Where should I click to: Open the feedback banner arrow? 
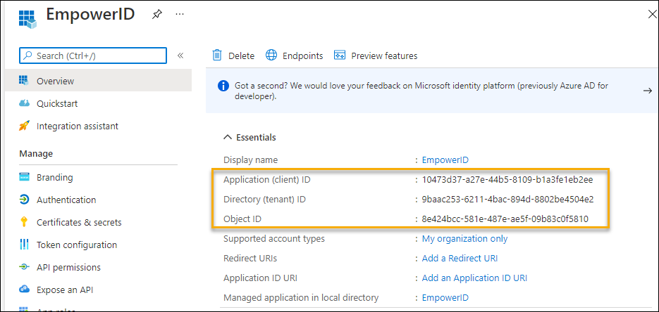coord(647,91)
